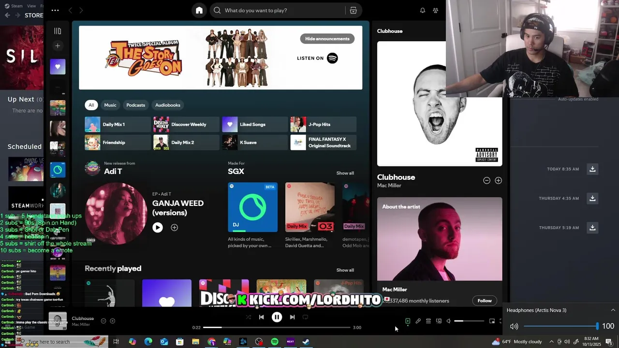Add Clubhouse to playlist from the panel
This screenshot has width=619, height=348.
pos(498,180)
